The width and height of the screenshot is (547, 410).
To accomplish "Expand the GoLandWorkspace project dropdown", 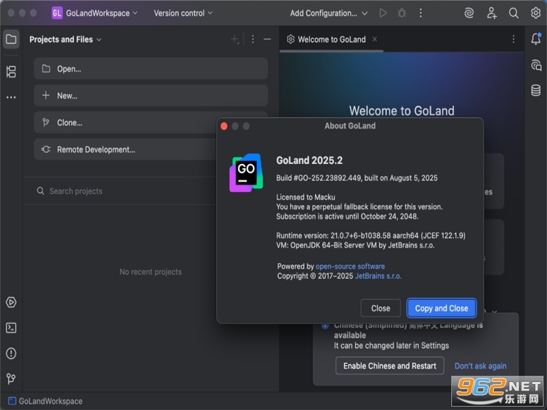I will (101, 13).
